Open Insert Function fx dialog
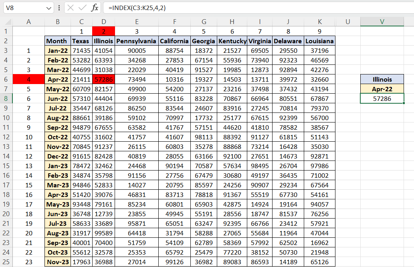The image size is (414, 267). click(x=95, y=8)
